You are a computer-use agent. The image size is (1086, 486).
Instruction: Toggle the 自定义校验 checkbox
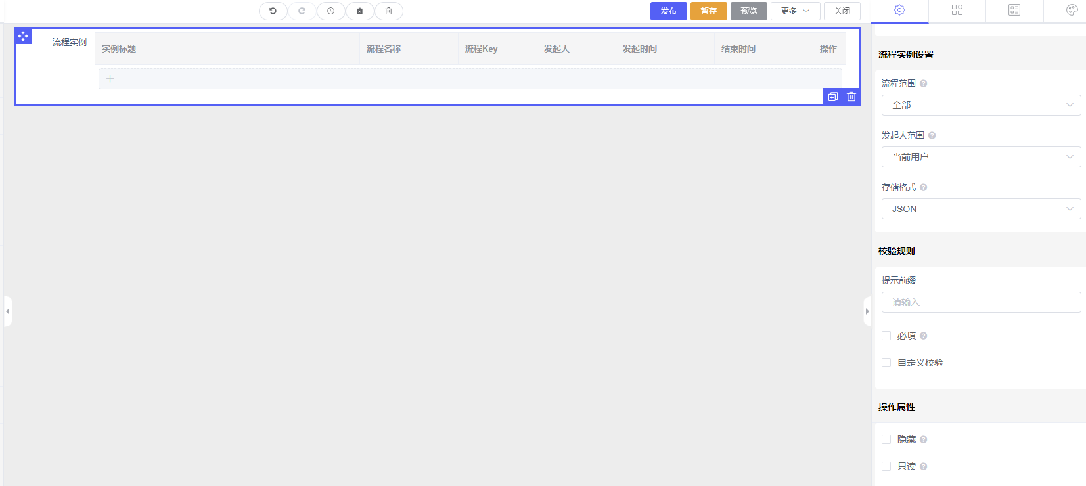click(886, 363)
